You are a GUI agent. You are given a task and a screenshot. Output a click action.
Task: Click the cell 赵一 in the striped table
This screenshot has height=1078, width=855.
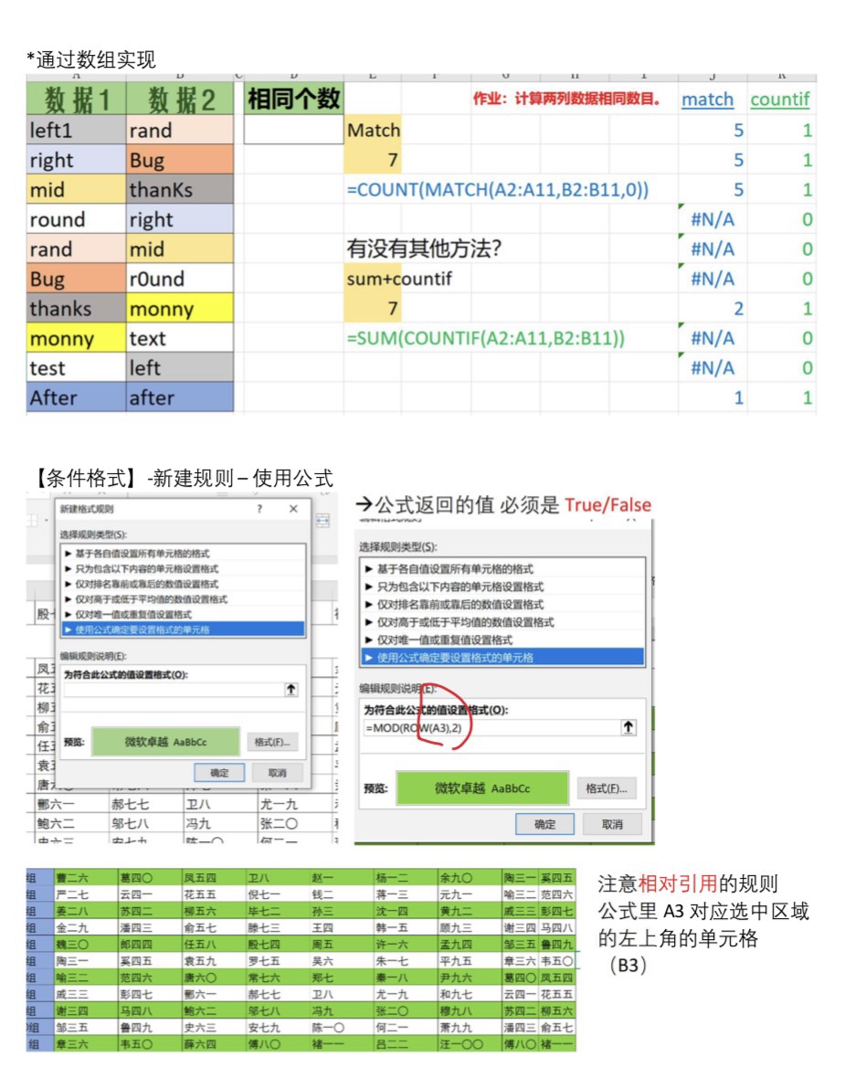point(342,878)
